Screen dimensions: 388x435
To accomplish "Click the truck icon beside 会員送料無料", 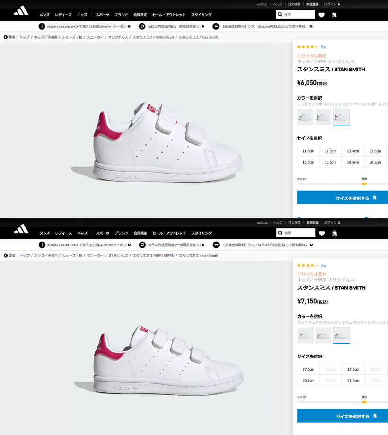I will (214, 26).
